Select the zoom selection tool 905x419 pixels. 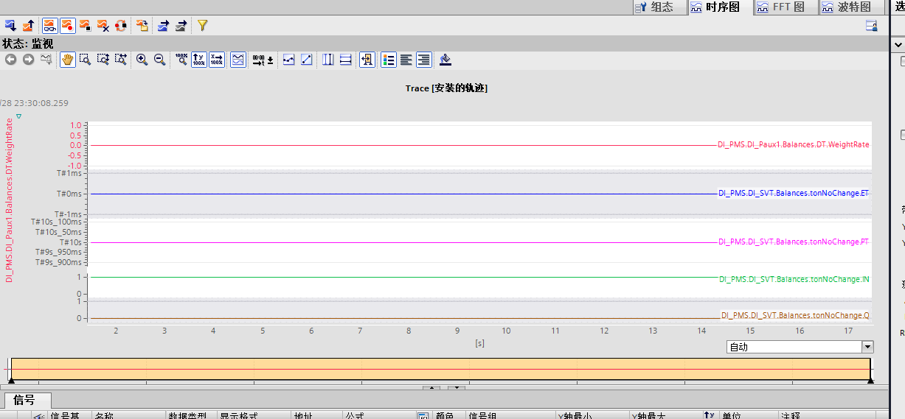coord(86,60)
